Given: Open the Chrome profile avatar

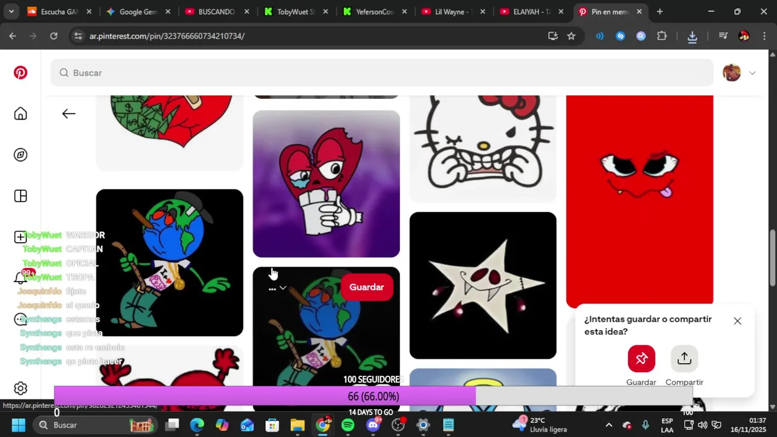Looking at the screenshot, I should tap(744, 36).
